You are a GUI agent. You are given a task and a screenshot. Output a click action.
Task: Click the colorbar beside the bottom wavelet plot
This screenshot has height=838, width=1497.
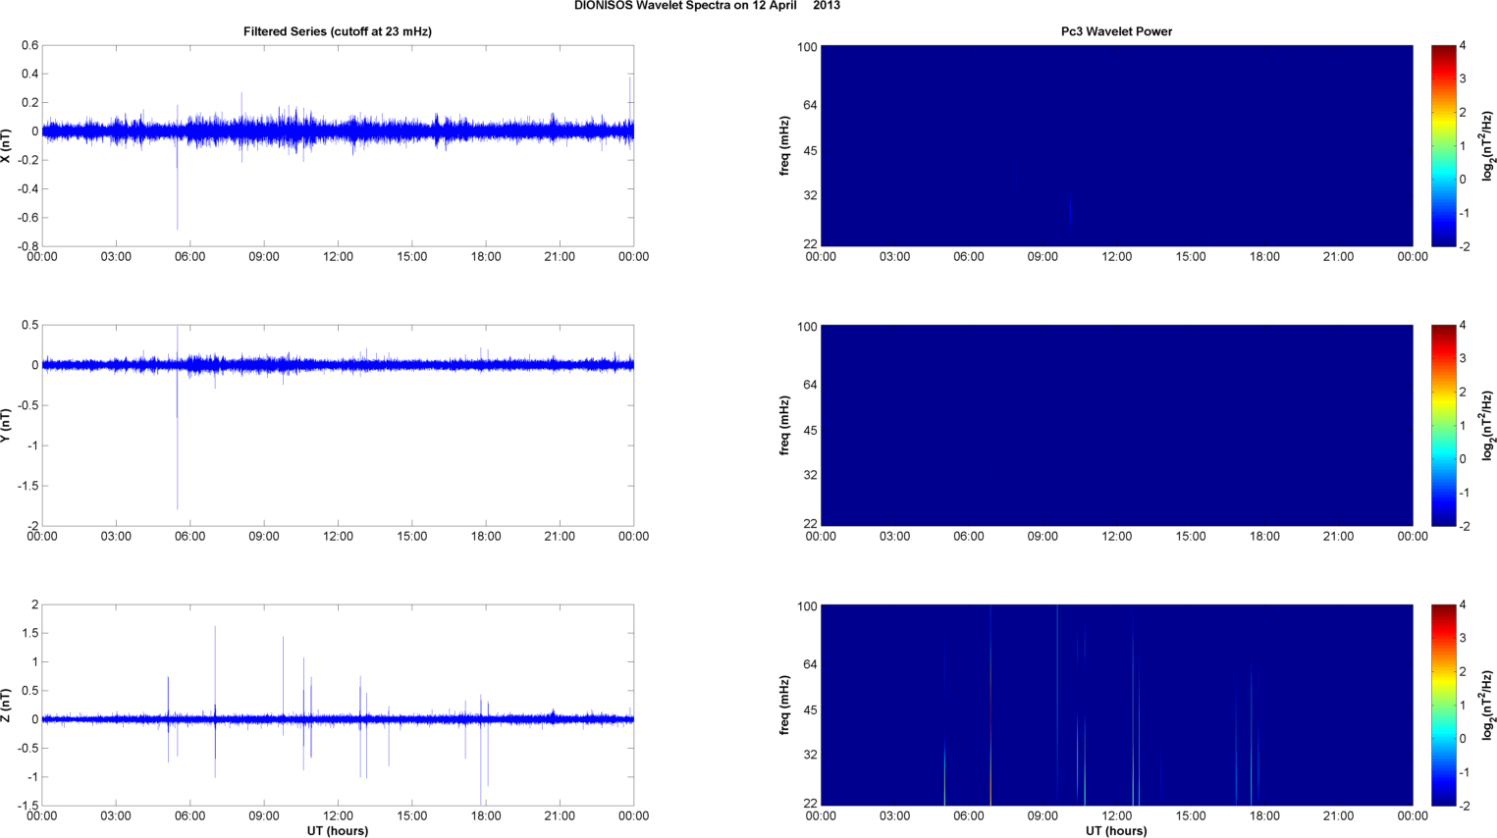coord(1443,705)
